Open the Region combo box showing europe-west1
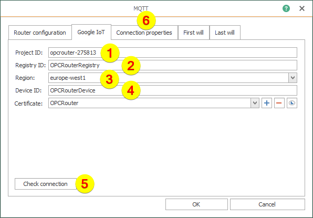The image size is (313, 218). (x=173, y=78)
